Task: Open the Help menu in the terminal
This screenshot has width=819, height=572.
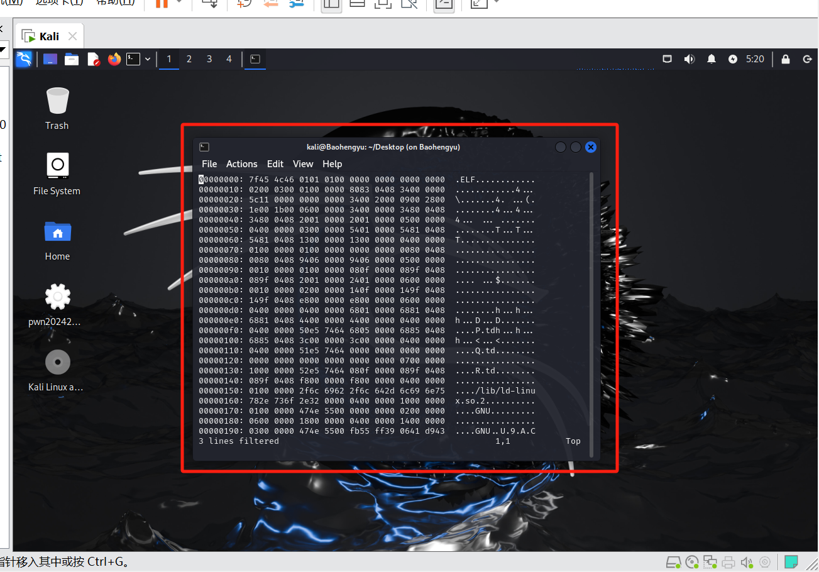Action: 333,163
